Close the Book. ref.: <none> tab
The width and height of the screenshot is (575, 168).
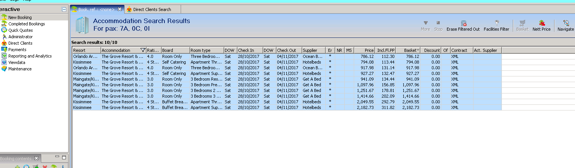point(120,9)
